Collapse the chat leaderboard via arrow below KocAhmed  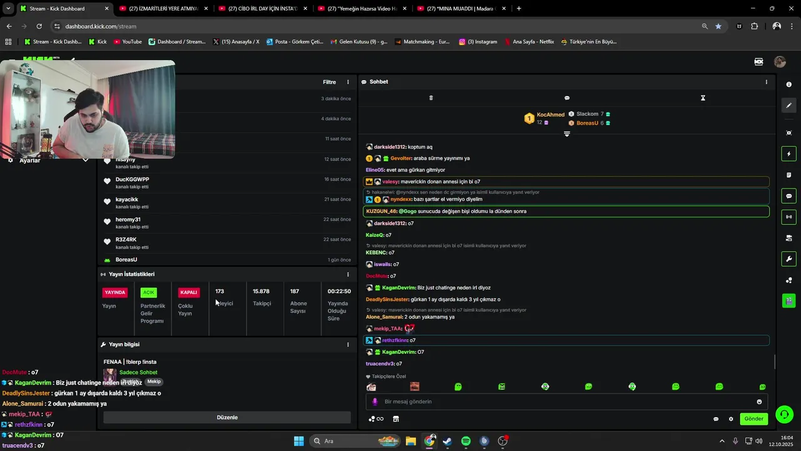click(x=567, y=134)
